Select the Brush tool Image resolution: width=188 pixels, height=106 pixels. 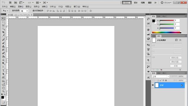tap(3, 43)
